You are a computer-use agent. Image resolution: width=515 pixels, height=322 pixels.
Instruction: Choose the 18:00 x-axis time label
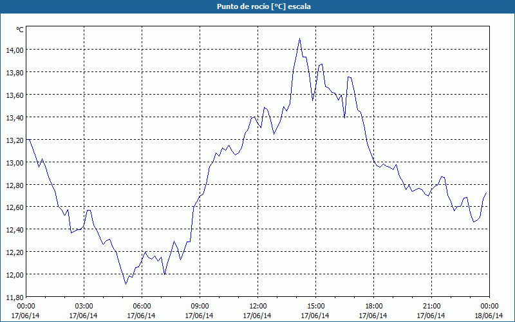point(373,307)
